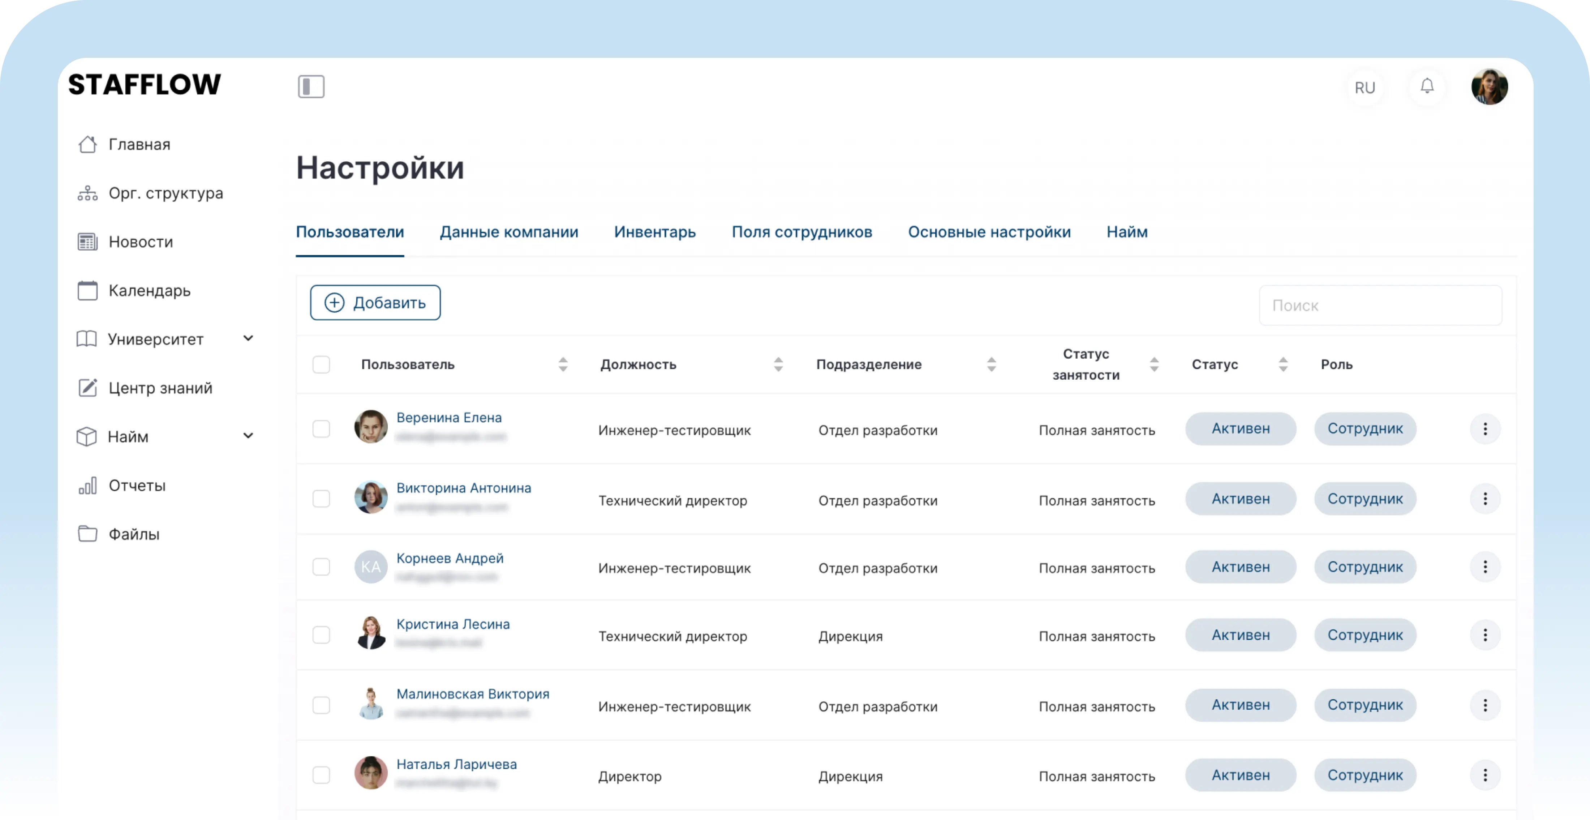Open actions menu for Наталья Ларичева
The width and height of the screenshot is (1590, 820).
coord(1484,775)
